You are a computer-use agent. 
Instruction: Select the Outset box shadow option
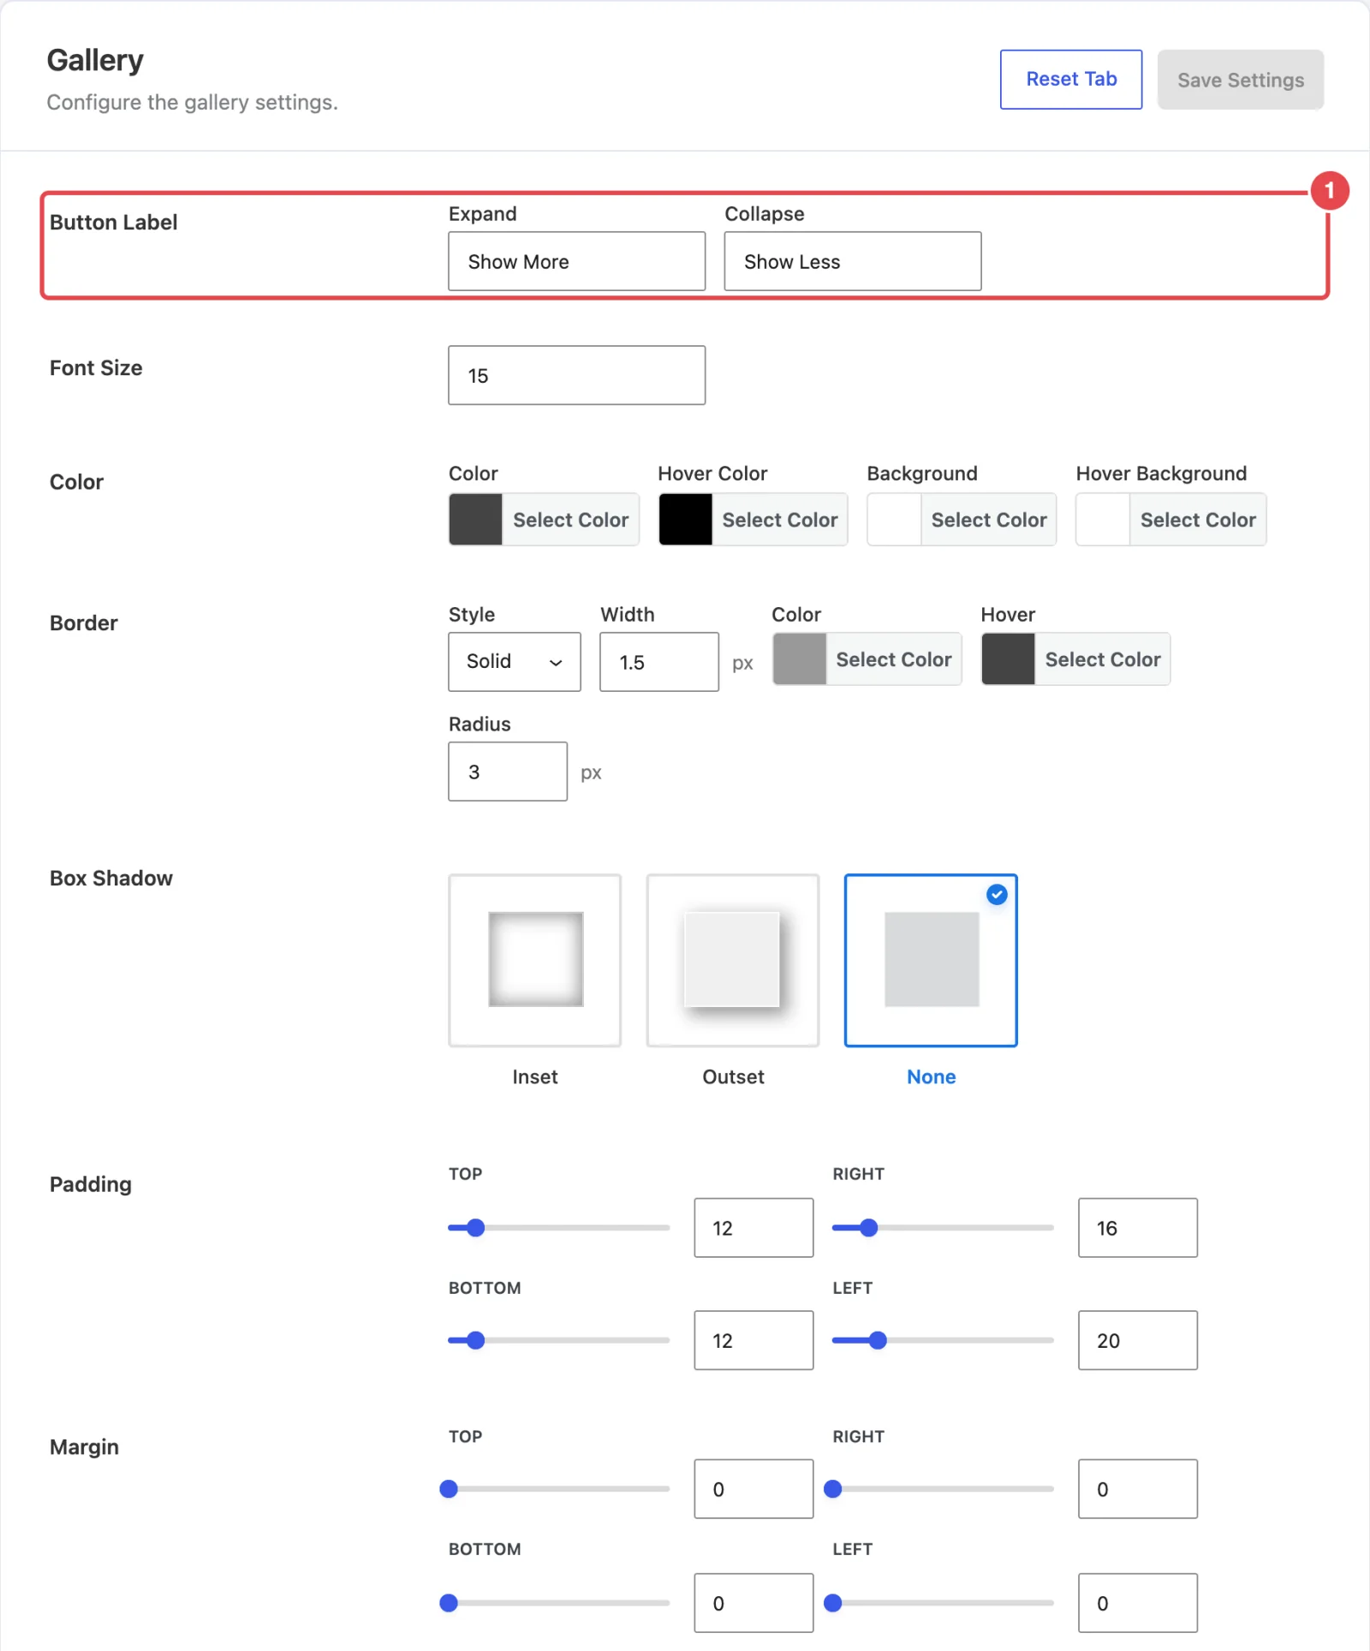733,960
